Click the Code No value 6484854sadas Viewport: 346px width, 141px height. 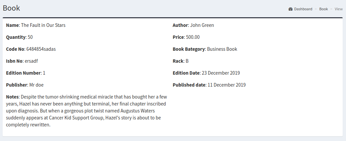click(41, 49)
